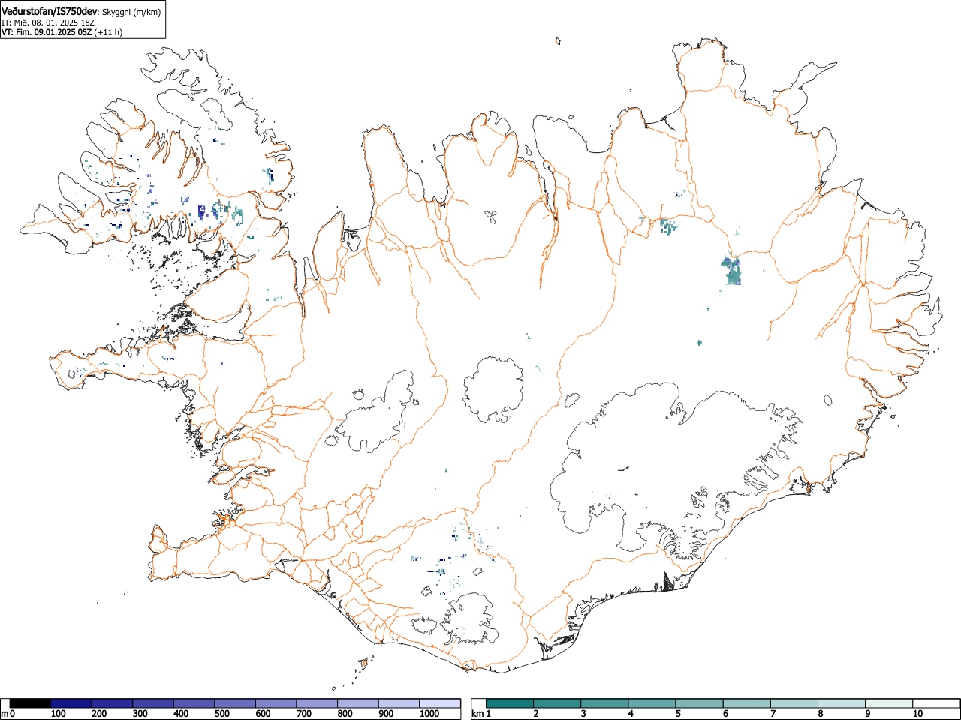Select the "300" metre scale label

[140, 714]
